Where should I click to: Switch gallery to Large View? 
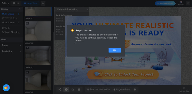point(30,3)
